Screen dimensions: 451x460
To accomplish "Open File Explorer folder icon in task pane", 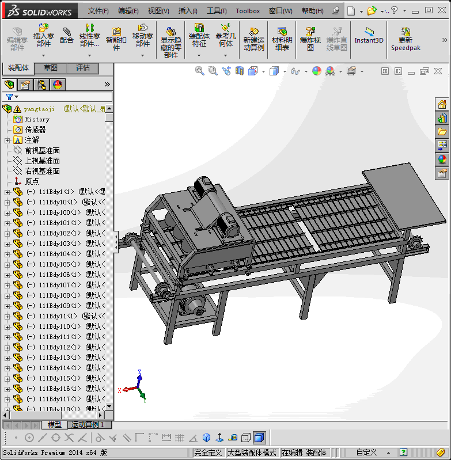I will pyautogui.click(x=442, y=132).
